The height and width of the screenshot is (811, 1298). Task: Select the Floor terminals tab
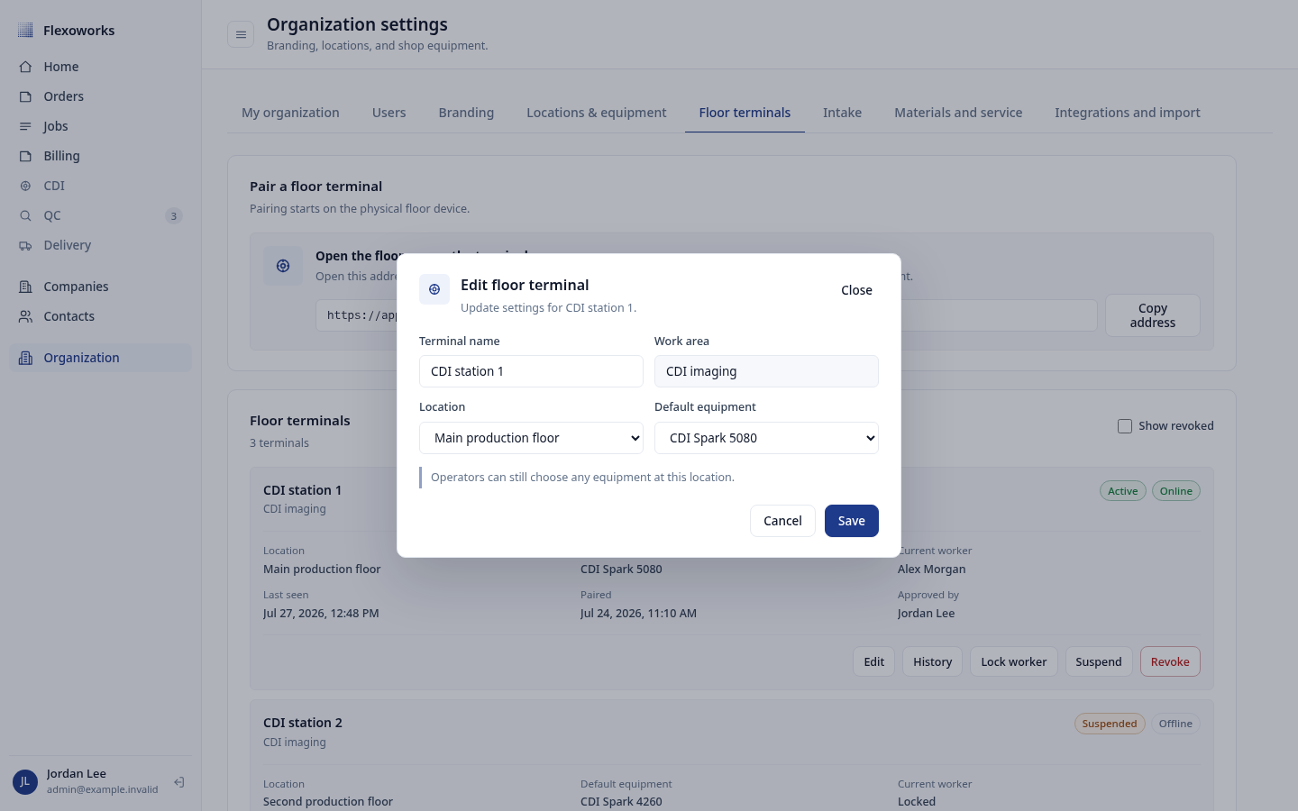click(745, 113)
